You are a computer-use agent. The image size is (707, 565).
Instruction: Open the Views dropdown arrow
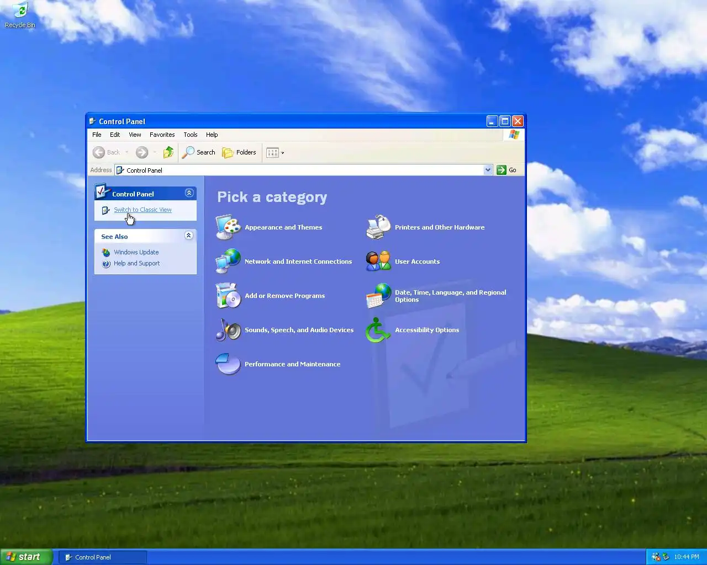coord(283,153)
